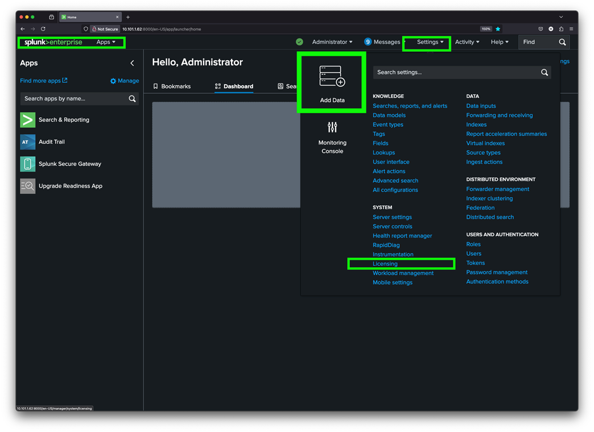
Task: Open Password management
Action: pos(497,272)
